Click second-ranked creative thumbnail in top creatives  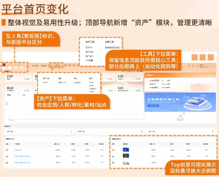coord(126,156)
